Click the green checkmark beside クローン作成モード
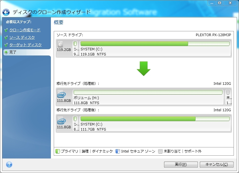239x173 pixels. [6, 30]
